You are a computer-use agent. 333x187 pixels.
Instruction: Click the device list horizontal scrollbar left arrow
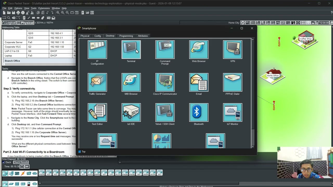(x=40, y=184)
